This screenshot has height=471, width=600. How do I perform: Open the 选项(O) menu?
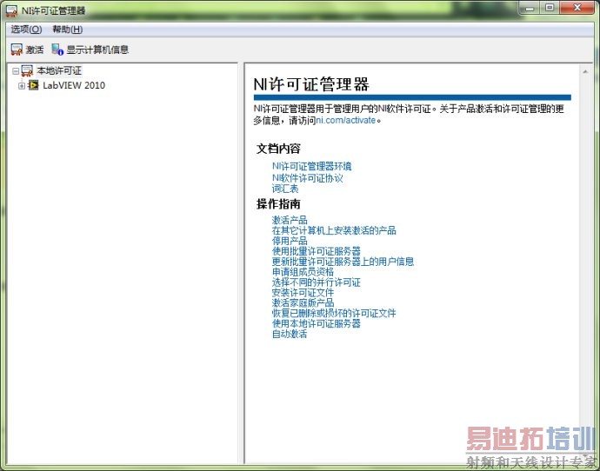tap(26, 30)
